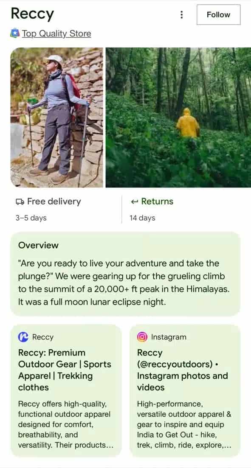Open Reccy Premium Outdoor Gear website result

[x=66, y=391]
